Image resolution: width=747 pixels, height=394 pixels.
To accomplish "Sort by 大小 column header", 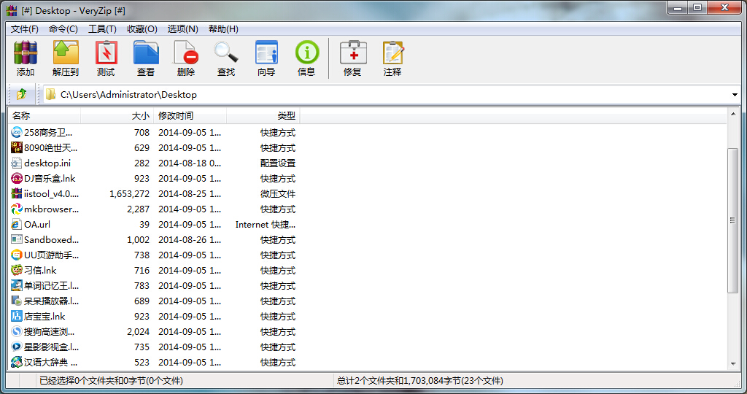I will (117, 116).
